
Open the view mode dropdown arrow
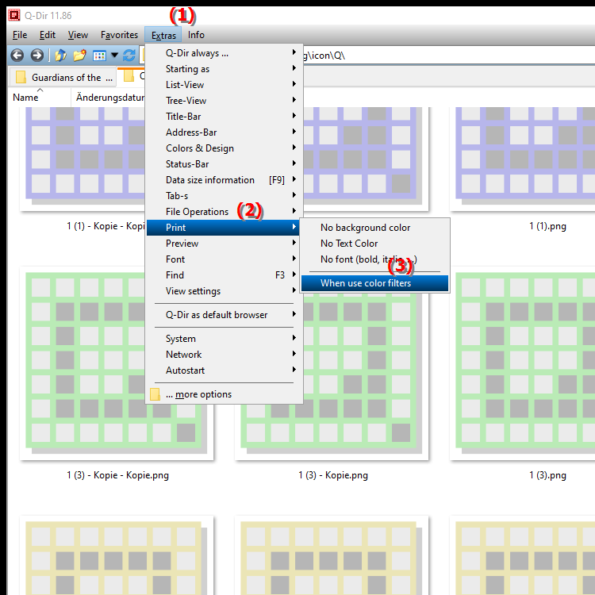coord(114,56)
